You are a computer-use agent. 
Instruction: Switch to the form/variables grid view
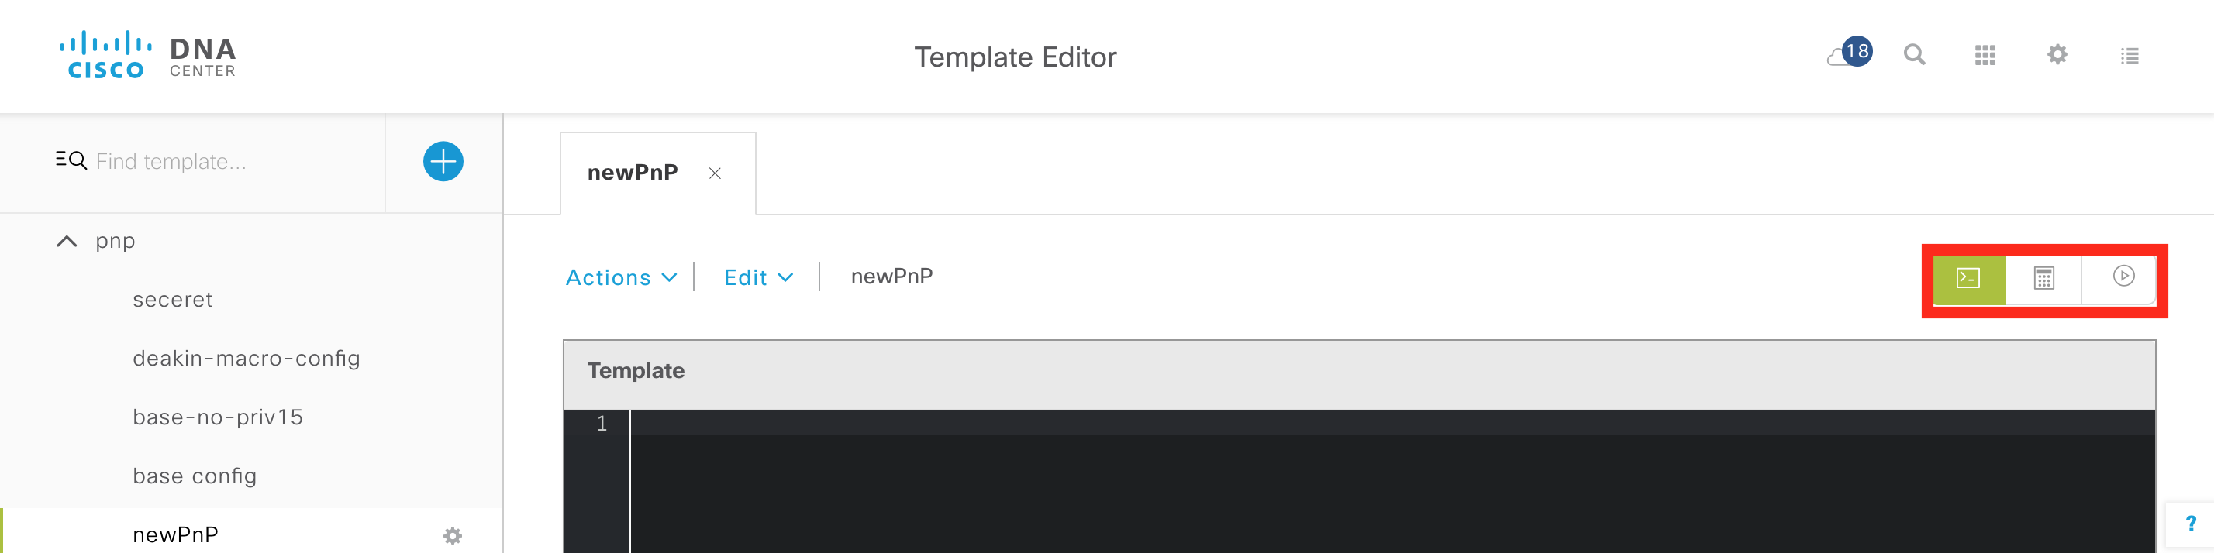click(2043, 278)
